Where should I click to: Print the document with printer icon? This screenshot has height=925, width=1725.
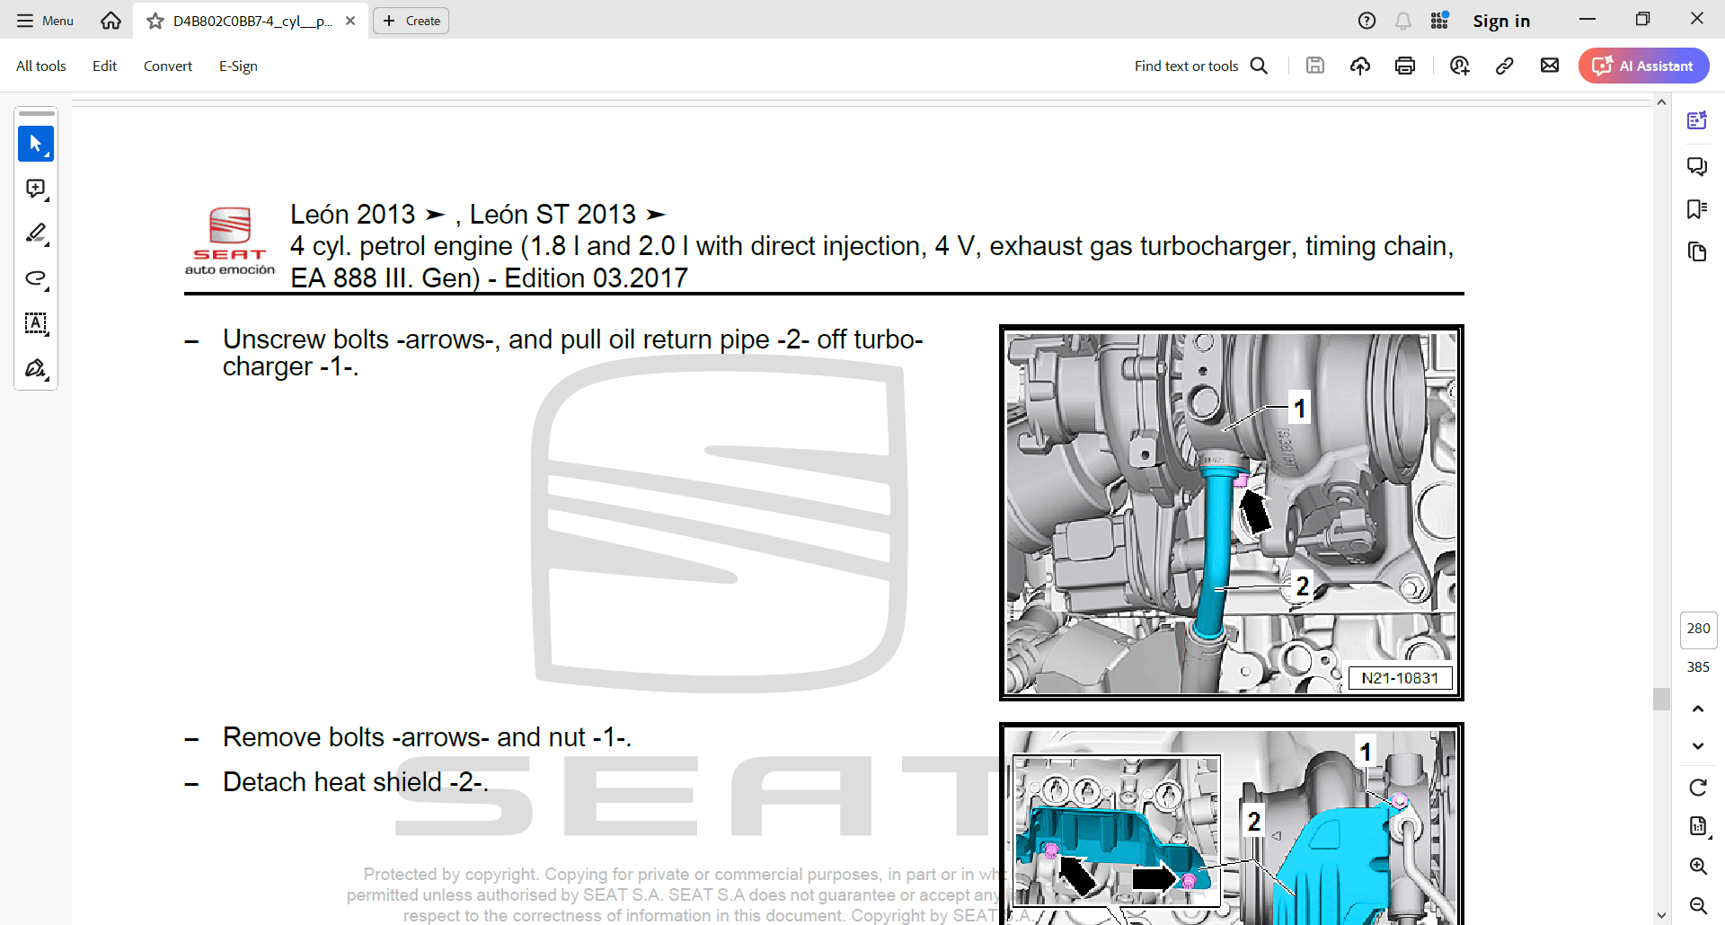(1405, 66)
